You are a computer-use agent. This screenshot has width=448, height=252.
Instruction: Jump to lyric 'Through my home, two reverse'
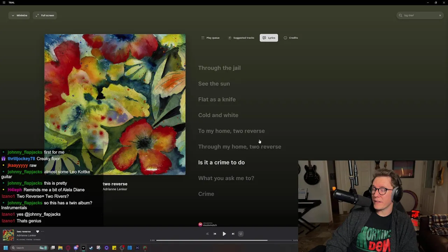pos(240,147)
